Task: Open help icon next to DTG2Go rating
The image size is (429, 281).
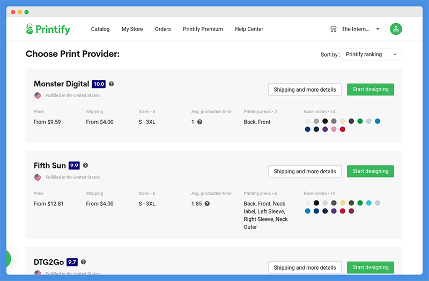Action: tap(84, 262)
